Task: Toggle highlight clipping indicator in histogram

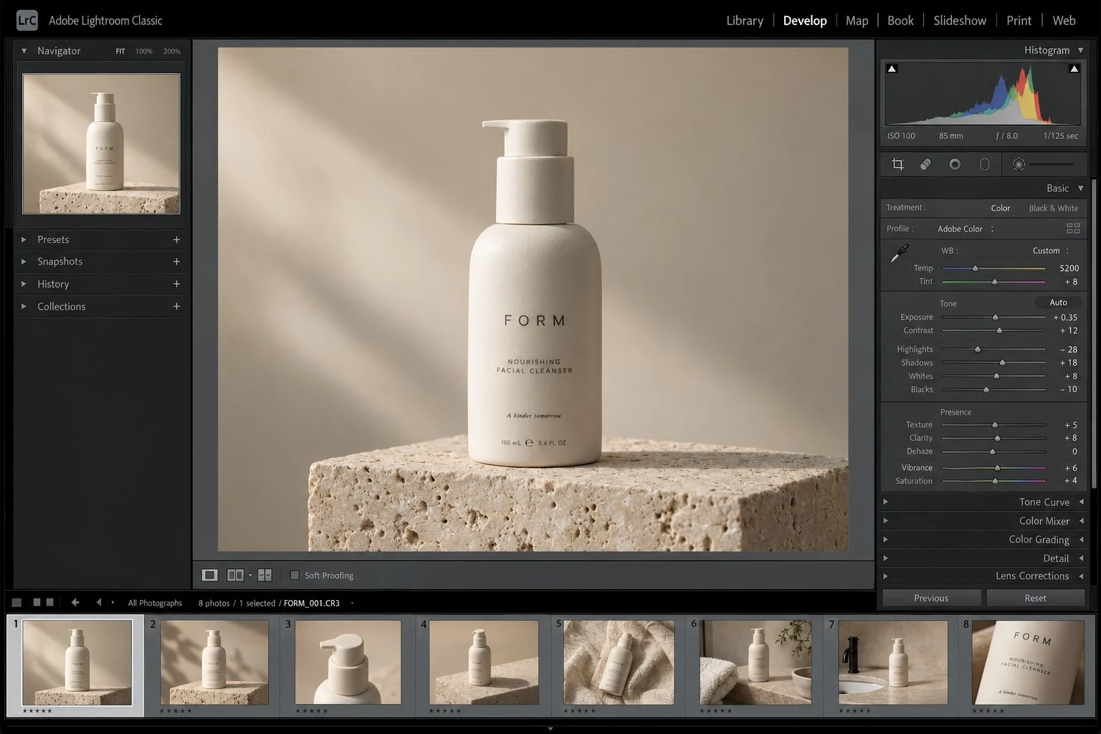Action: point(1074,69)
